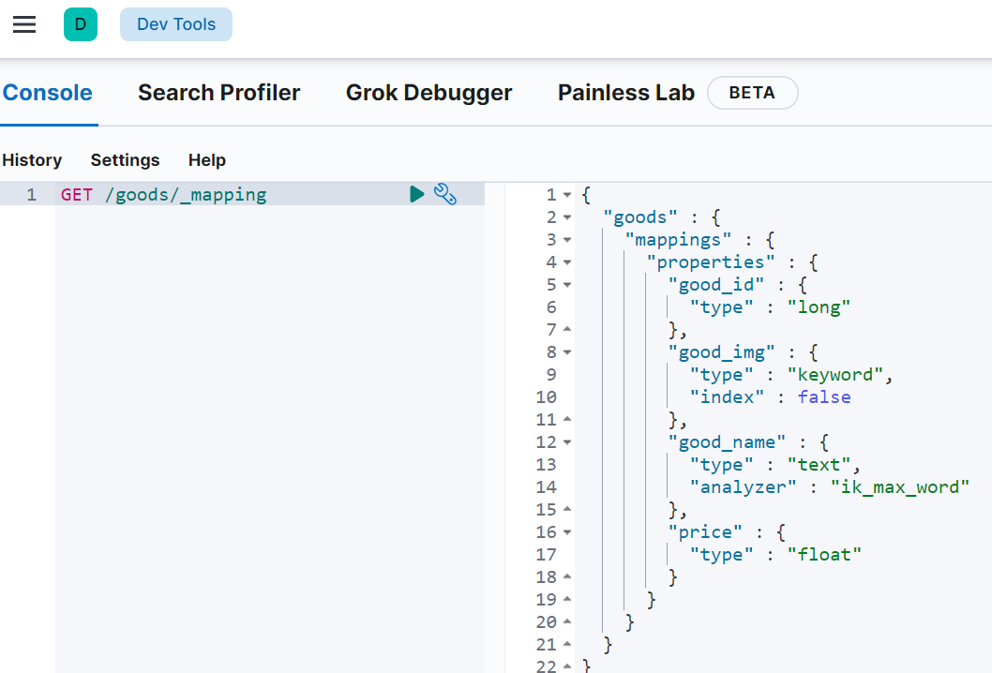Viewport: 992px width, 673px height.
Task: Collapse the "good_img" field fold arrow
Action: (567, 352)
